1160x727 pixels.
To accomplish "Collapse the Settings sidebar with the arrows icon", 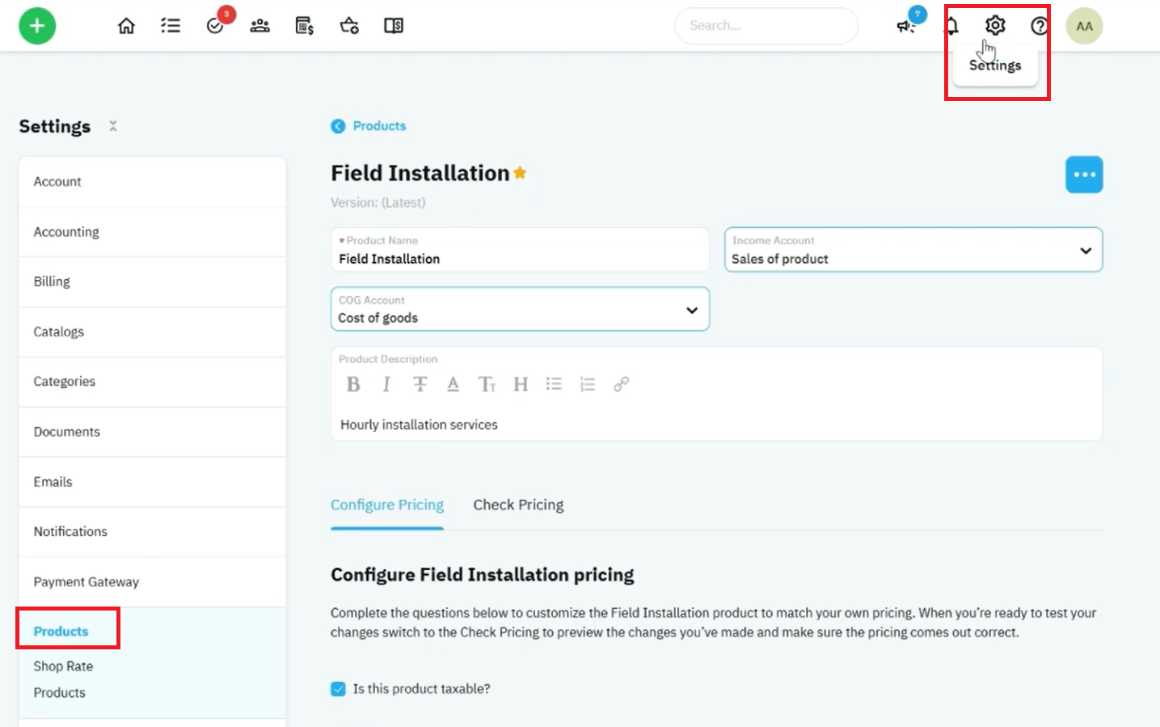I will pos(113,126).
